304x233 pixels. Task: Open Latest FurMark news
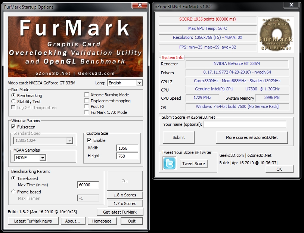(33, 221)
